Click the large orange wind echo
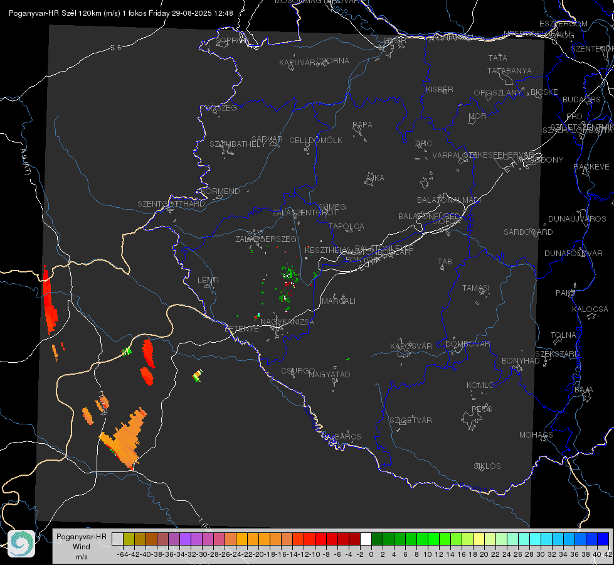The image size is (614, 565). [125, 439]
